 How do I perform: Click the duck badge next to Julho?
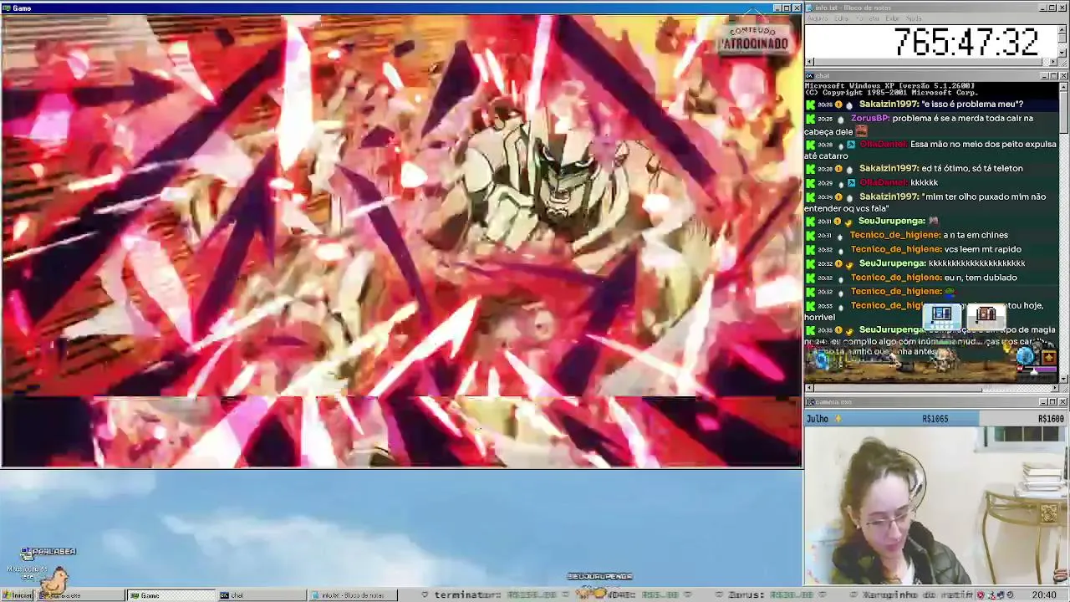838,419
